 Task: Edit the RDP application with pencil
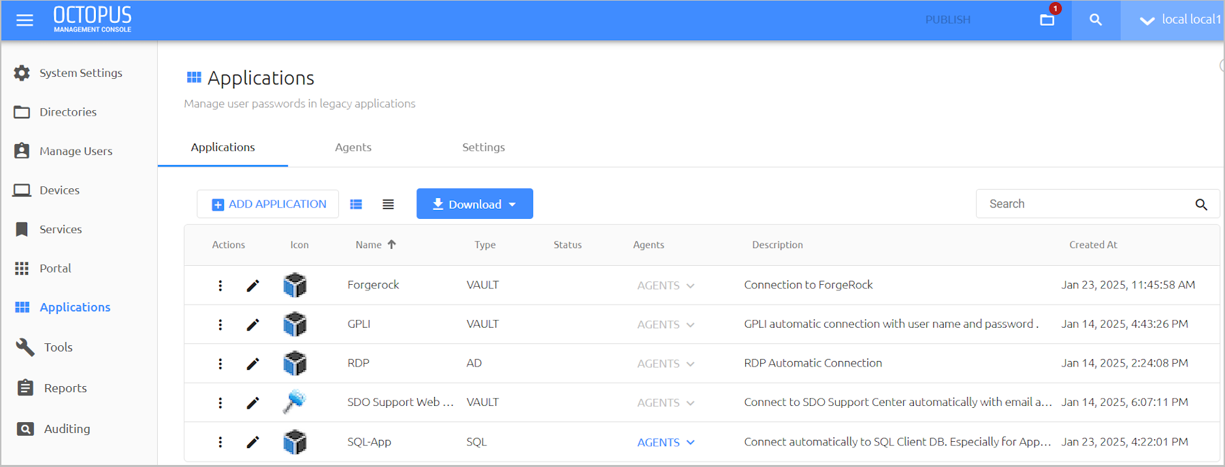[252, 364]
